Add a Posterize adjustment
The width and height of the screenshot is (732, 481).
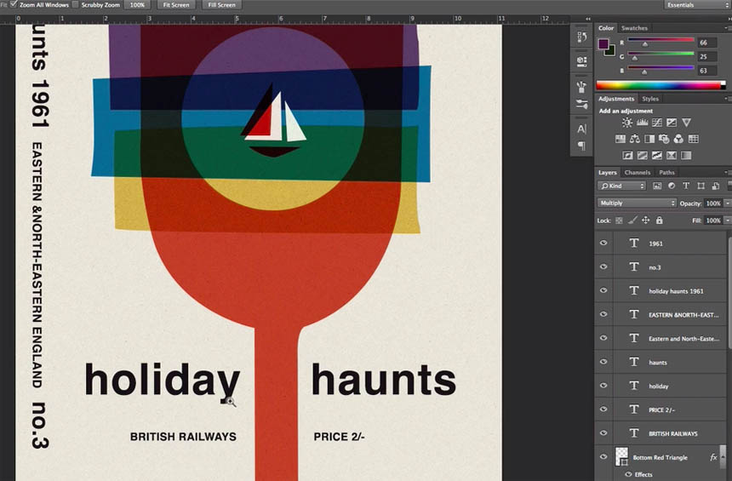coord(643,155)
